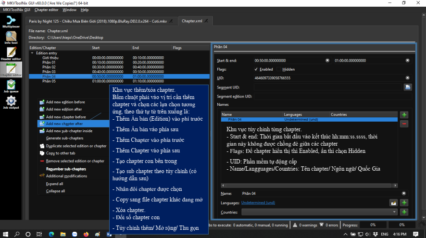Toggle the Enabled flag checkbox
Viewport: 426px width, 238px height.
256,69
